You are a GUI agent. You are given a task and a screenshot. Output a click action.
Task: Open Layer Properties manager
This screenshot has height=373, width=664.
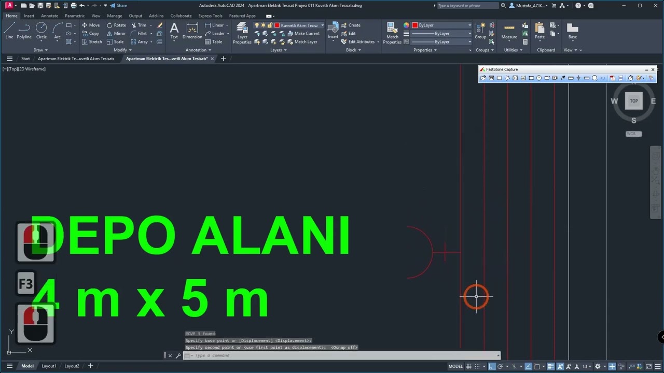242,33
